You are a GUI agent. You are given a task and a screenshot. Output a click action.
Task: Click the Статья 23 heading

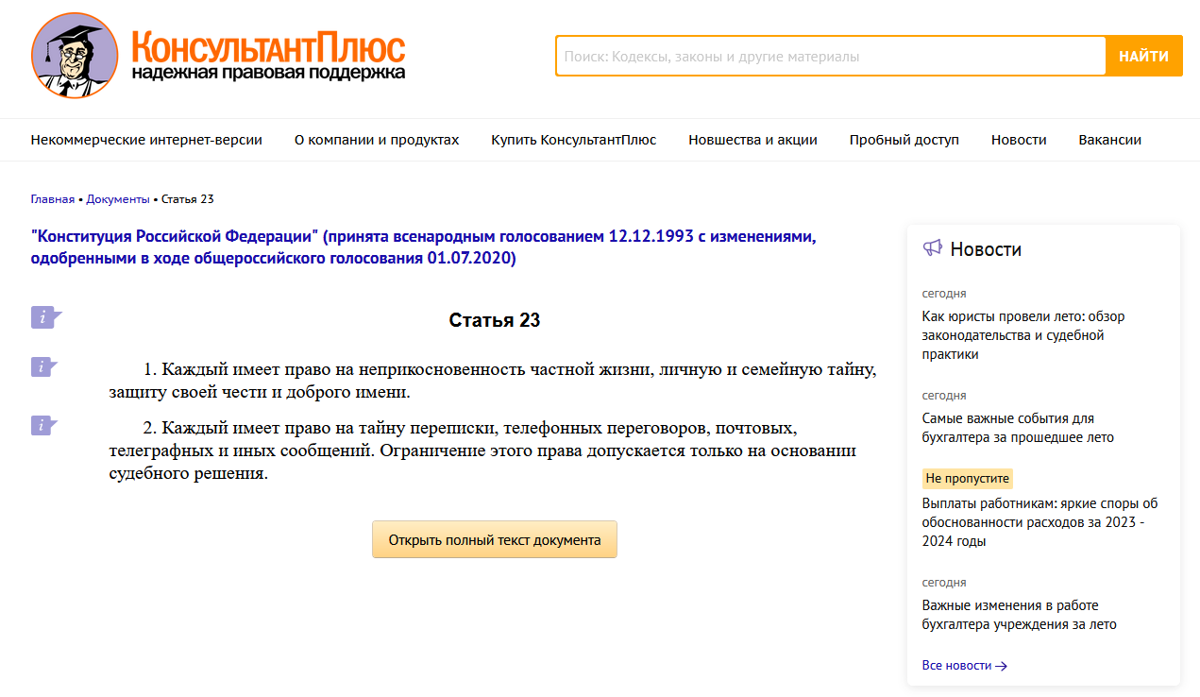495,320
